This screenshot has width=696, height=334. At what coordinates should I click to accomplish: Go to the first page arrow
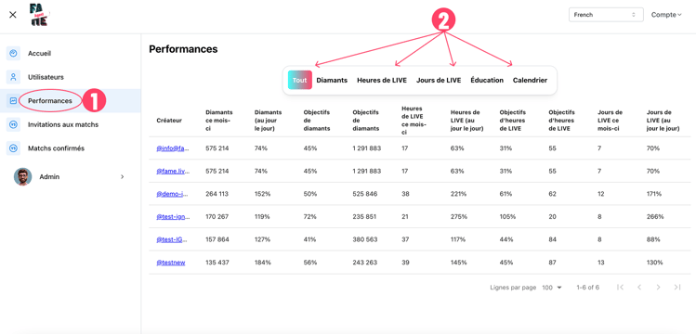(x=621, y=288)
